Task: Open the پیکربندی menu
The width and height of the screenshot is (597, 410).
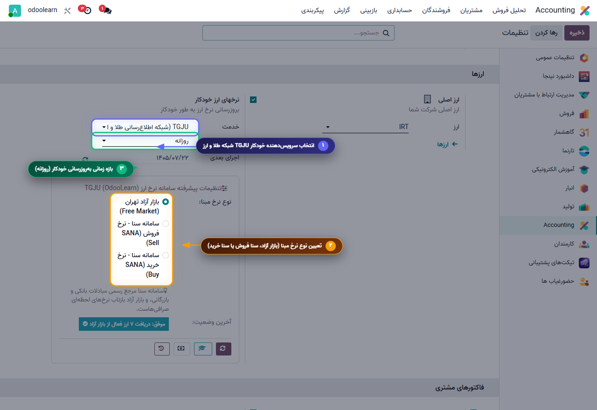Action: coord(313,10)
